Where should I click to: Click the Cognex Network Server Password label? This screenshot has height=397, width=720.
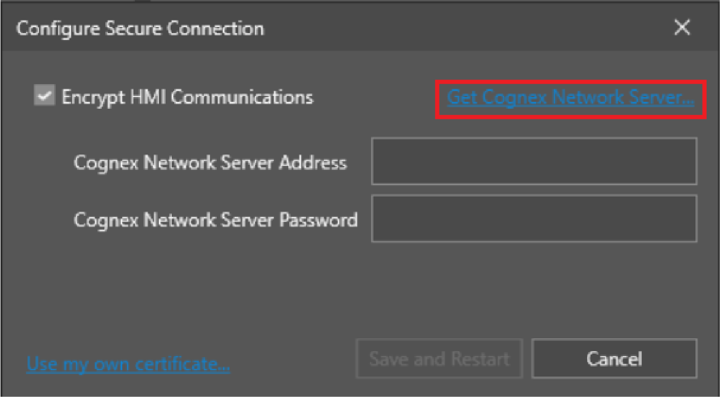point(215,220)
